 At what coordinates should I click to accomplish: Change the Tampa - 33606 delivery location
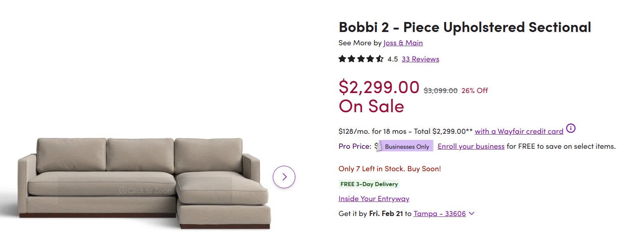tap(439, 214)
